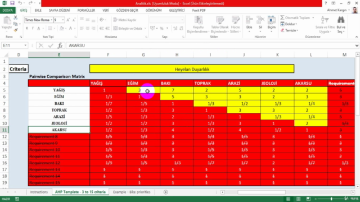
Task: Toggle Bold K formatting
Action: [x=27, y=29]
